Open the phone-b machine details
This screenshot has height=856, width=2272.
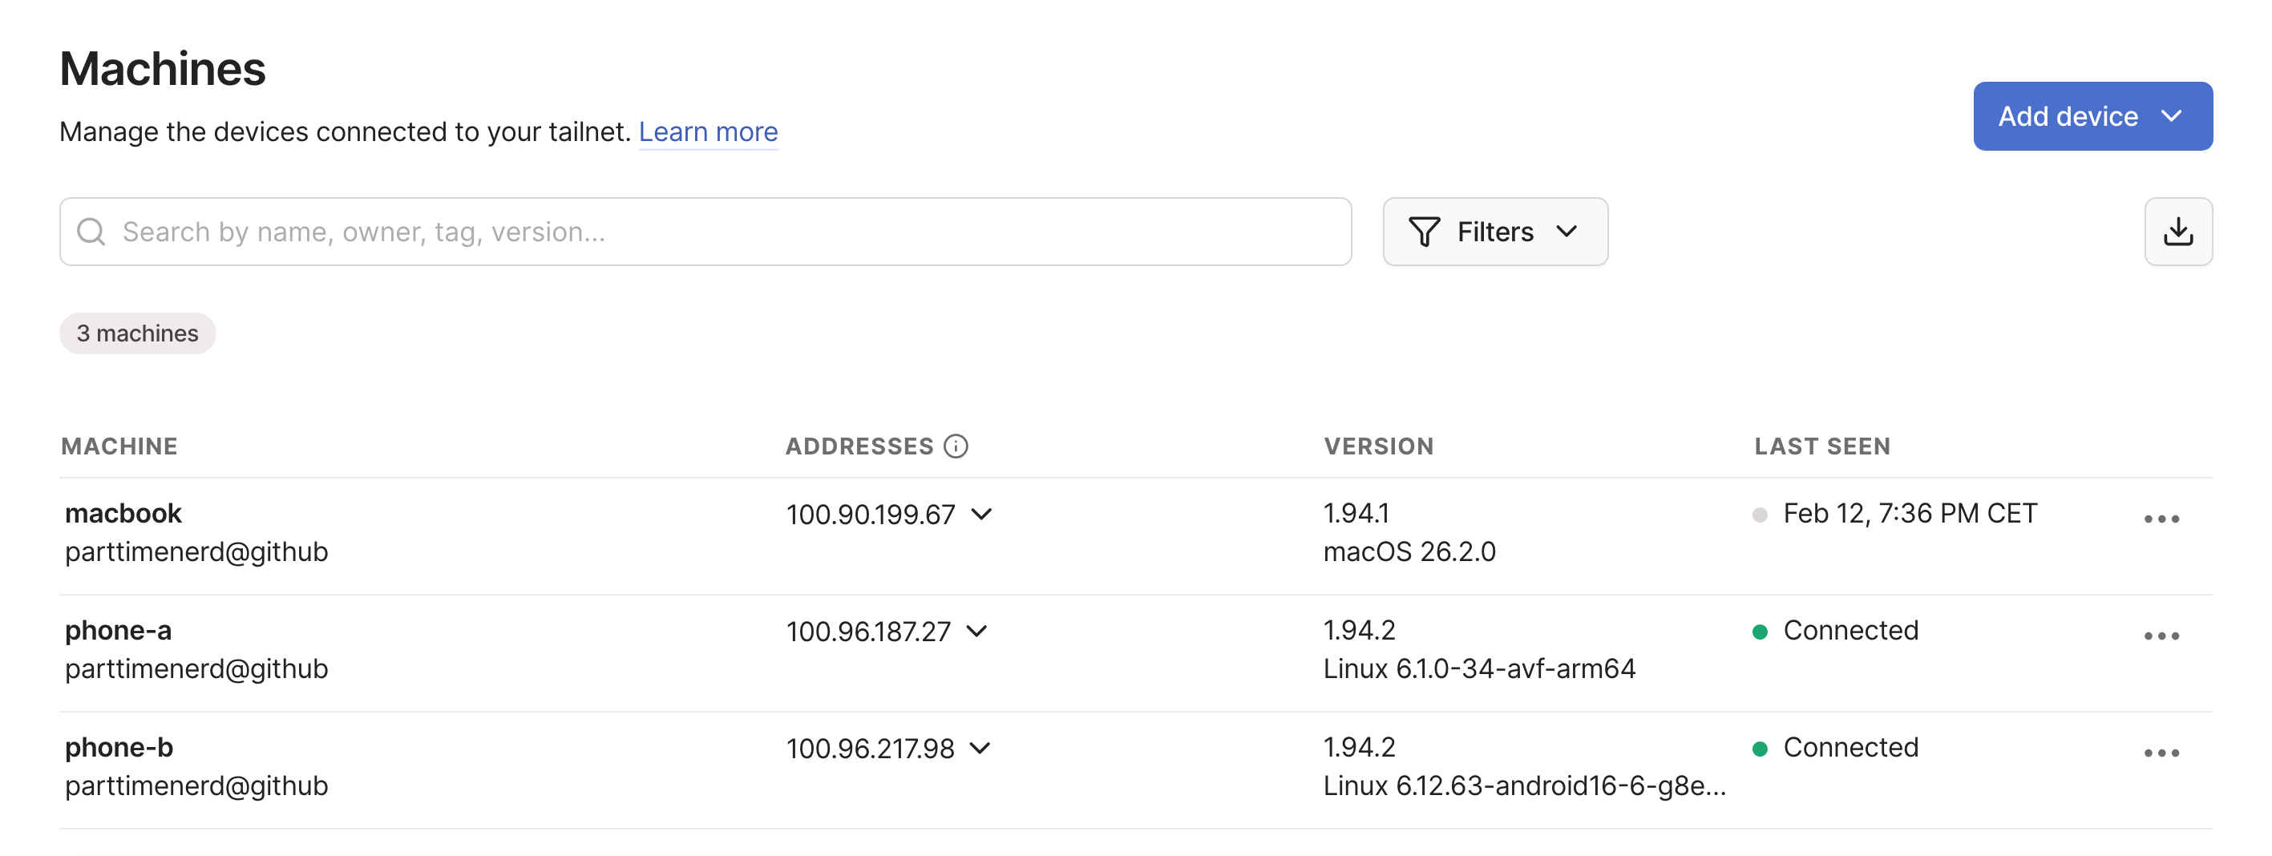coord(119,748)
